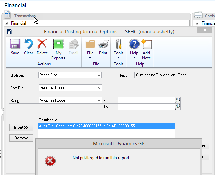Click the Financial page heading
215x175 pixels.
(15, 6)
